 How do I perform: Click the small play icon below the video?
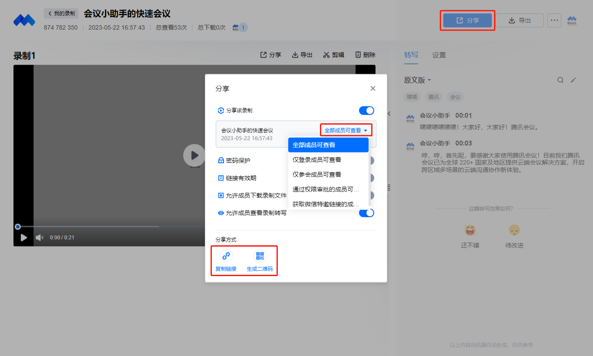pos(24,237)
